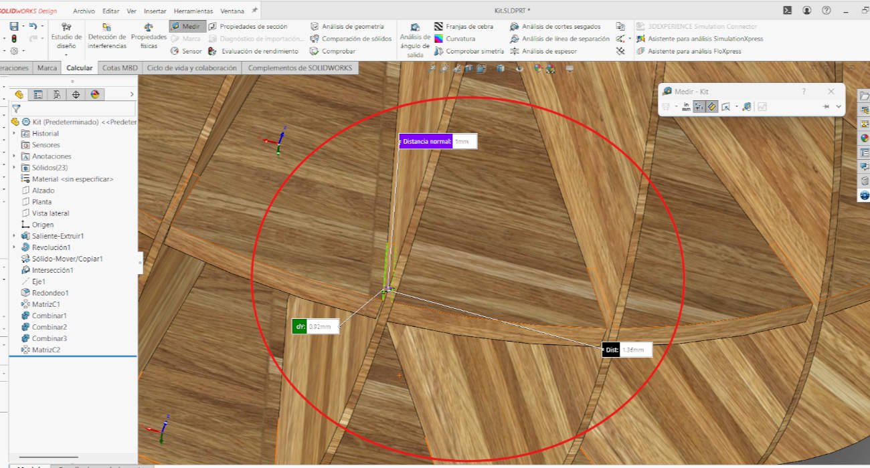Click the Sensor tool
The width and height of the screenshot is (870, 468).
(x=186, y=51)
